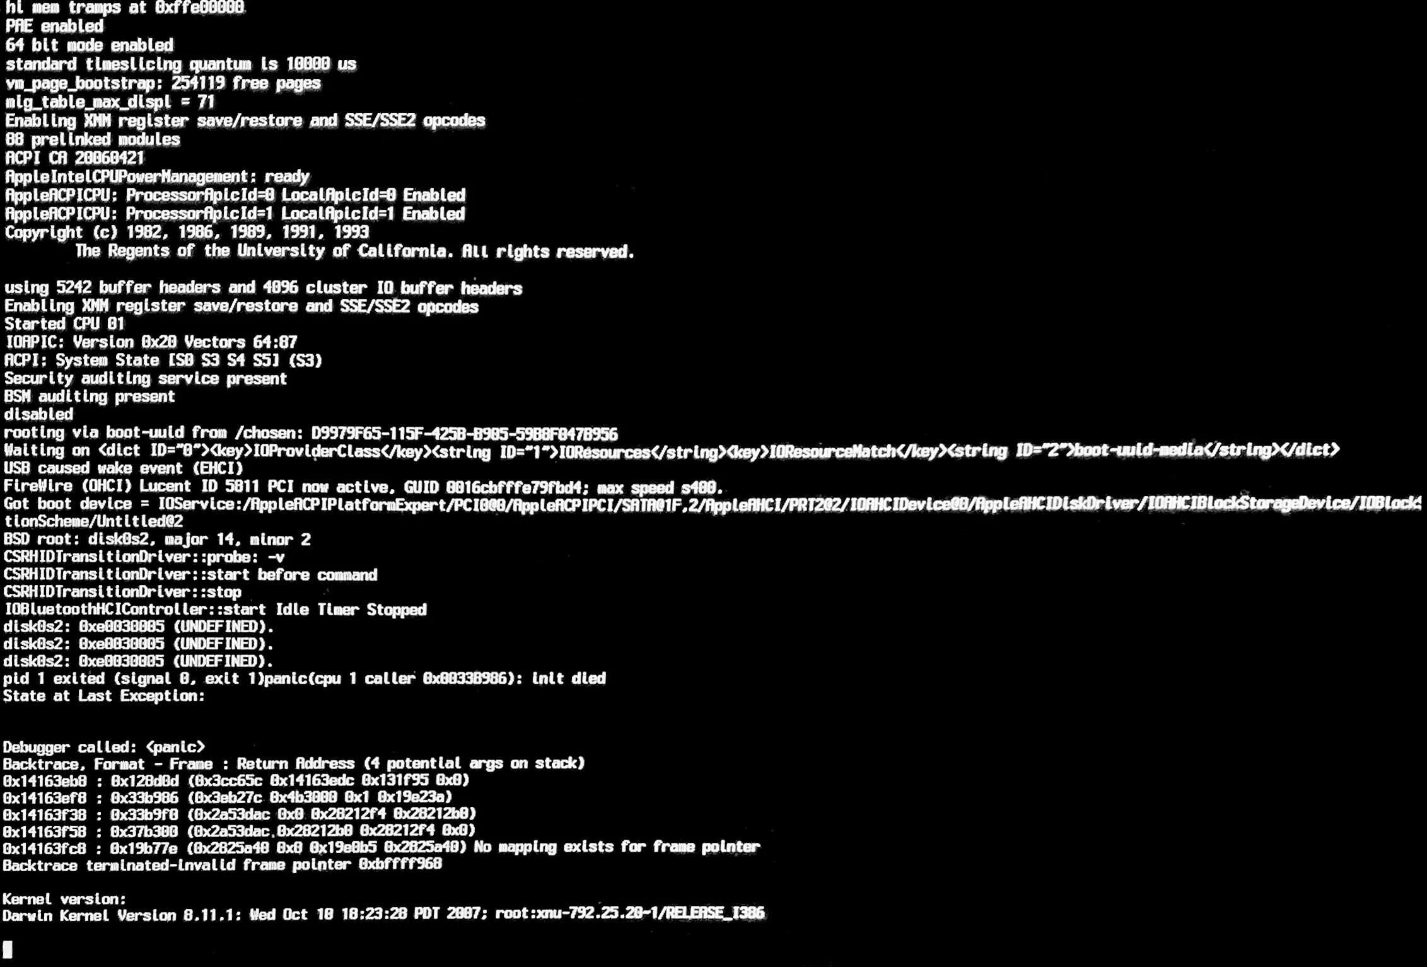Click 'IOBluetoothHCIController::start Idle Timer Stopped' line
Viewport: 1427px width, 967px height.
pyautogui.click(x=215, y=610)
